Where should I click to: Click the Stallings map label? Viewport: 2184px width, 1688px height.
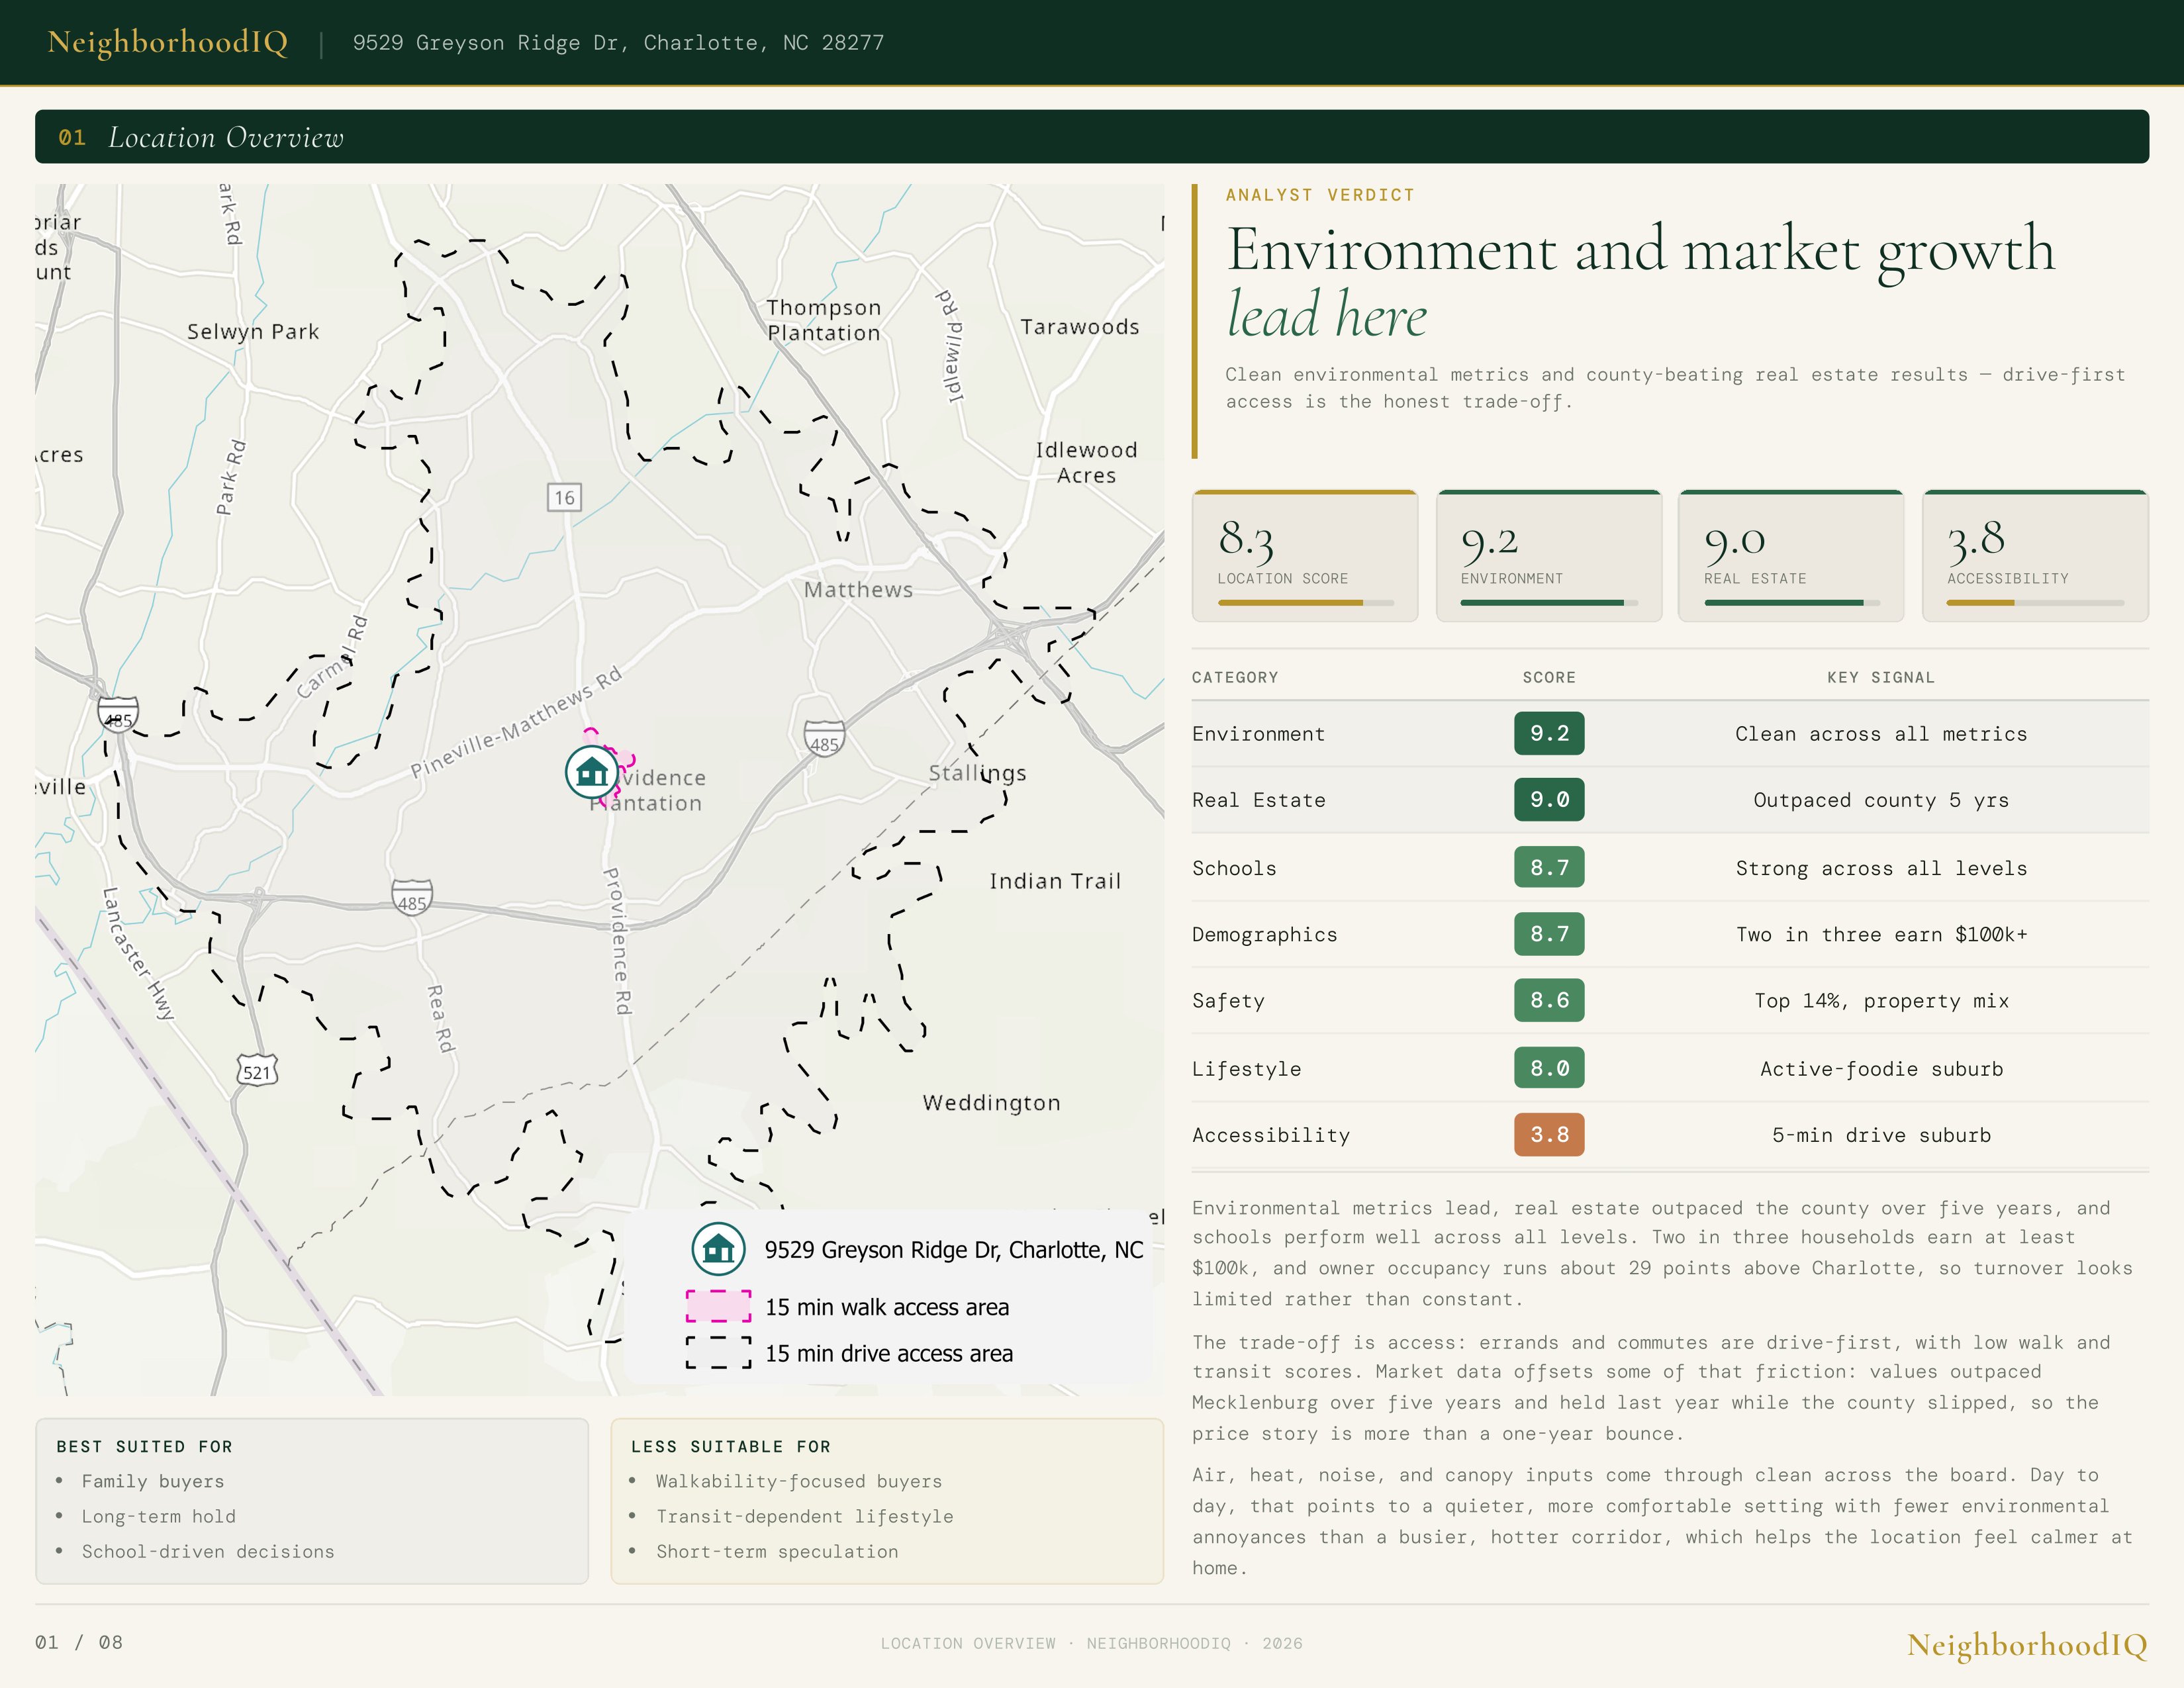[x=977, y=774]
